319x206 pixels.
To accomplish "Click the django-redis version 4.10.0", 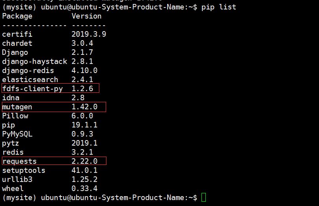I will [x=84, y=71].
